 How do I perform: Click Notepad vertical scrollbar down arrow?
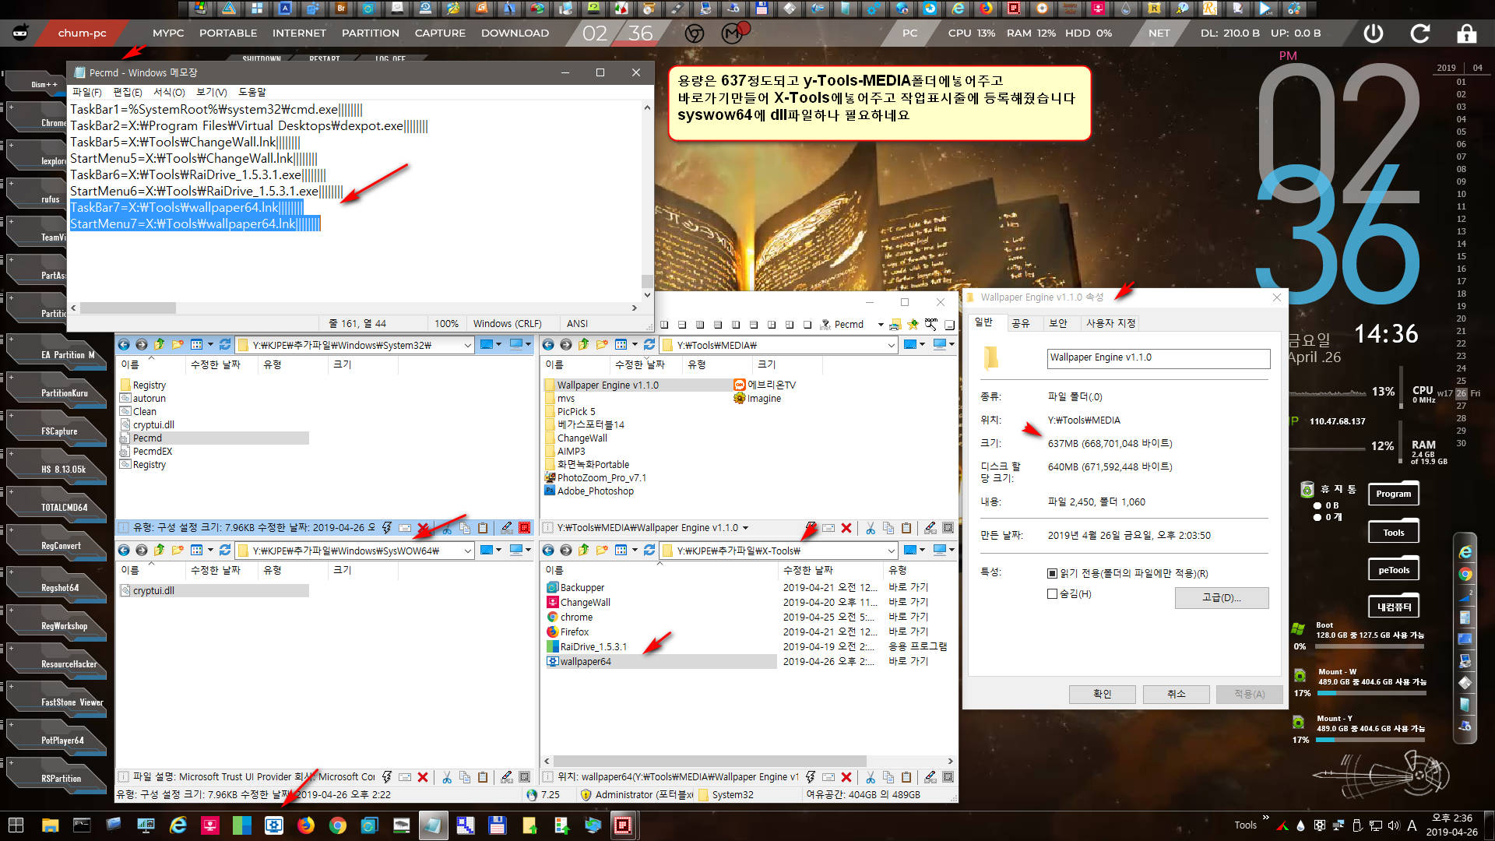pos(647,295)
